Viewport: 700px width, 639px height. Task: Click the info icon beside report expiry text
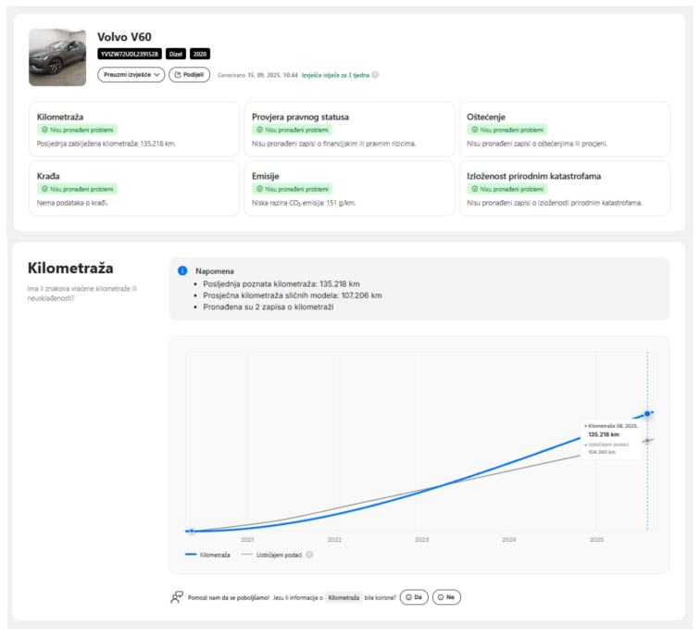tap(375, 74)
